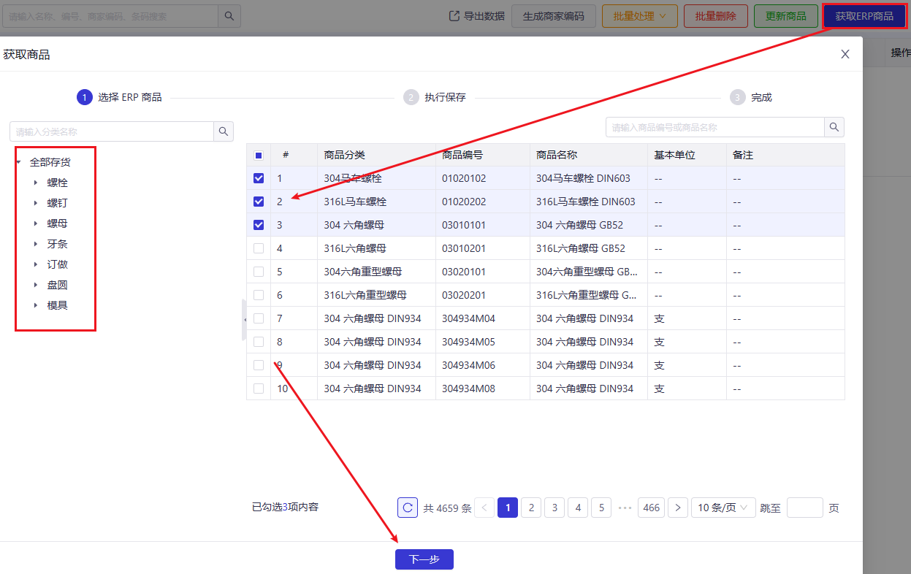The height and width of the screenshot is (574, 911).
Task: Uncheck row 2 316L马车螺栓 checkbox
Action: pos(259,202)
